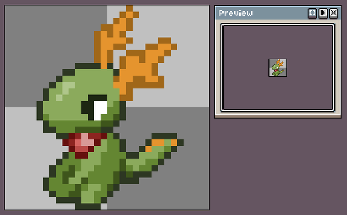
Task: Play the animation in the Preview window
Action: (x=323, y=13)
